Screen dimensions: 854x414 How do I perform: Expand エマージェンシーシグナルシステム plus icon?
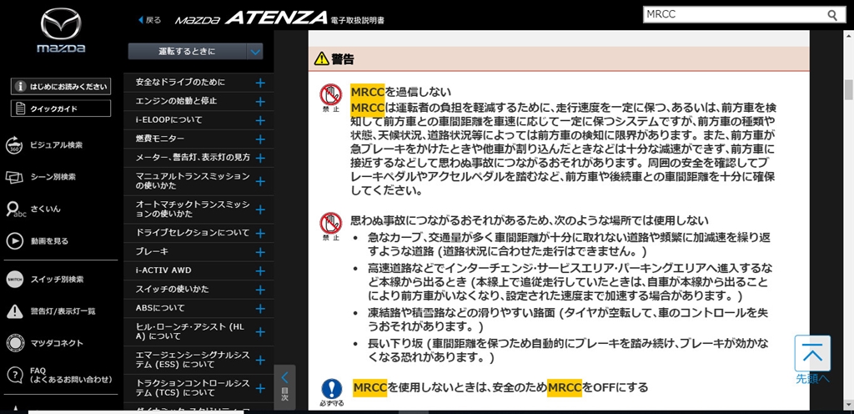tap(260, 360)
